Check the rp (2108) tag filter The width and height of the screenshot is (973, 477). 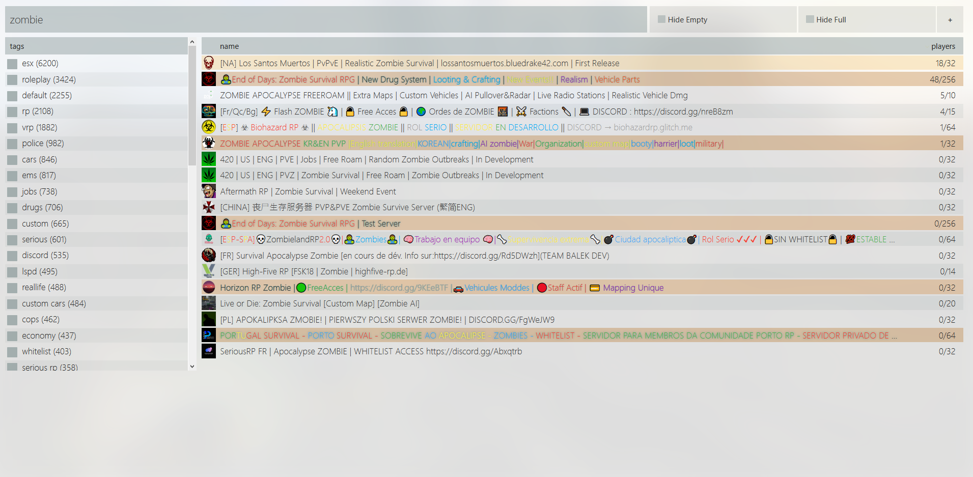12,111
